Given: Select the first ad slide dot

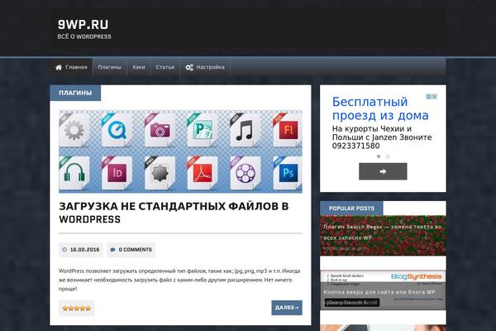Looking at the screenshot, I should tap(379, 156).
